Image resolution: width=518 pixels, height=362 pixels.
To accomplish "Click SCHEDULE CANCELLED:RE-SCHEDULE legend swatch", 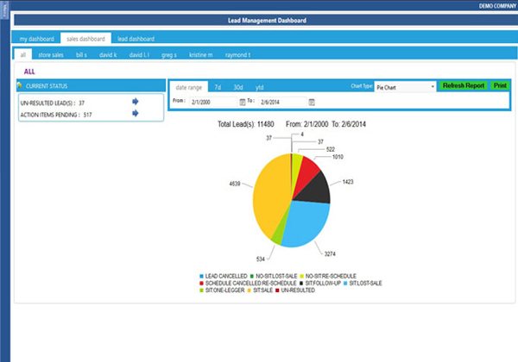I will [201, 284].
